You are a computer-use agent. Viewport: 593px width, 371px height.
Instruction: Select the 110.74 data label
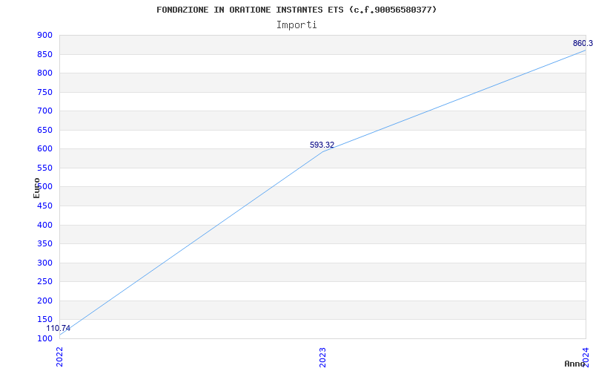click(59, 328)
